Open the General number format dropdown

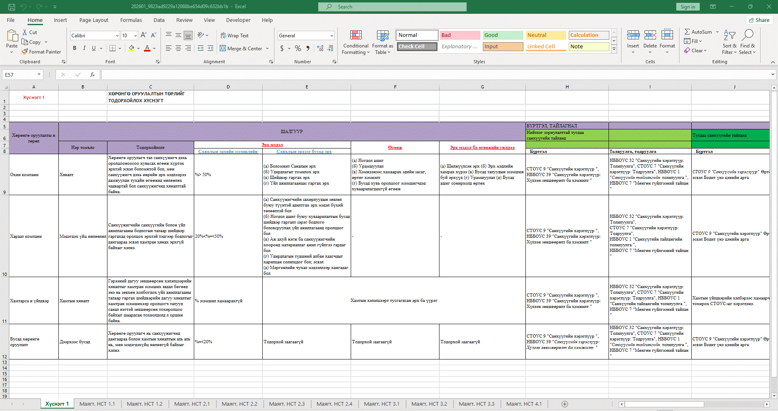332,36
